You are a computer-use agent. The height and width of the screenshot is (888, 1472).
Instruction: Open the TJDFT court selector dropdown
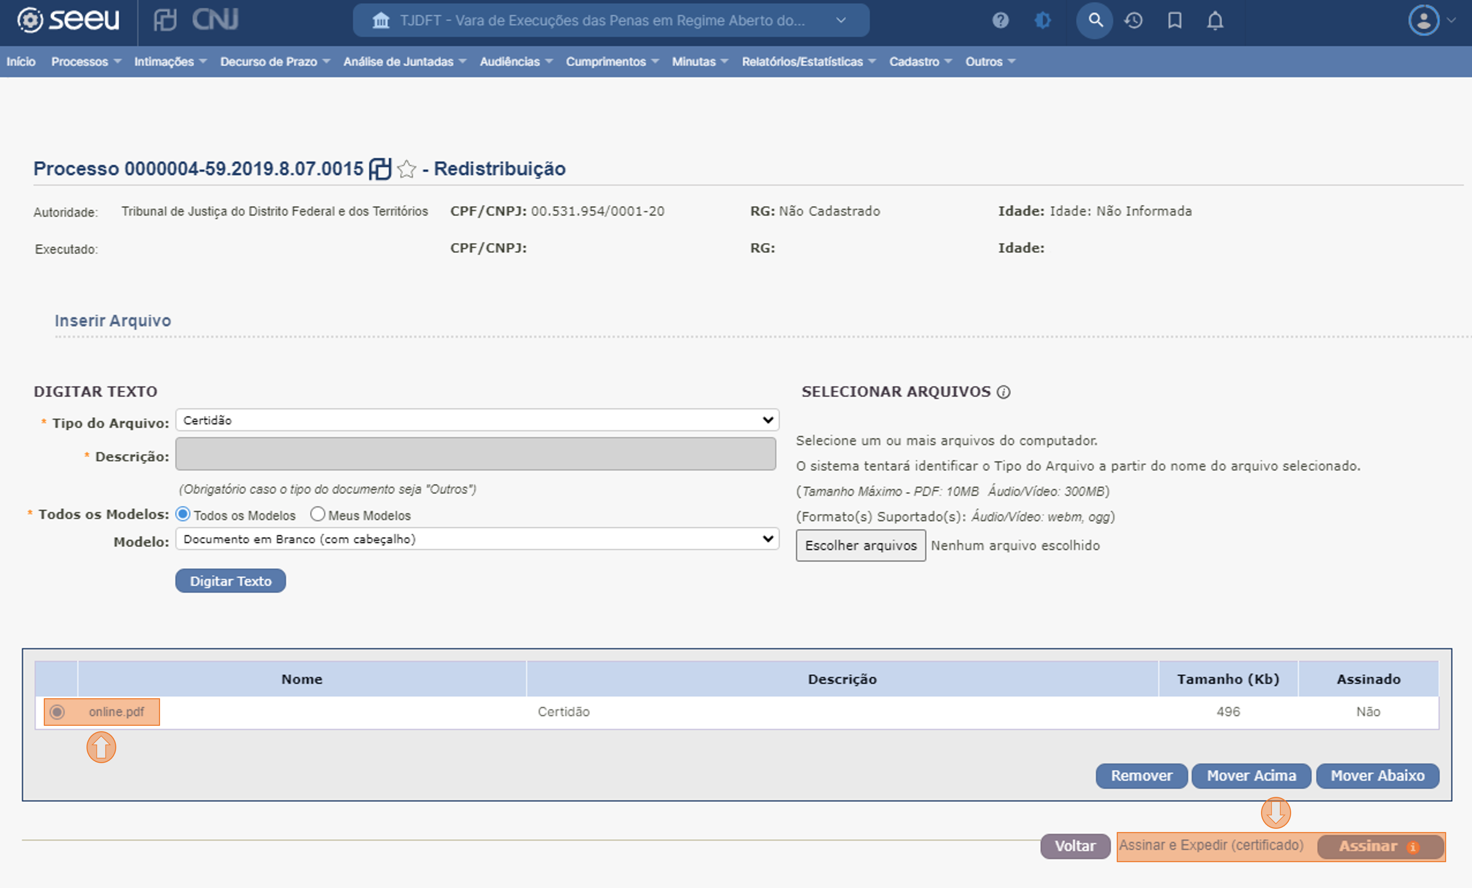pos(610,20)
